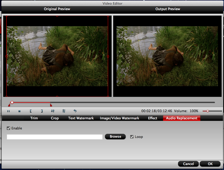Click the right trim end marker

coord(51,105)
